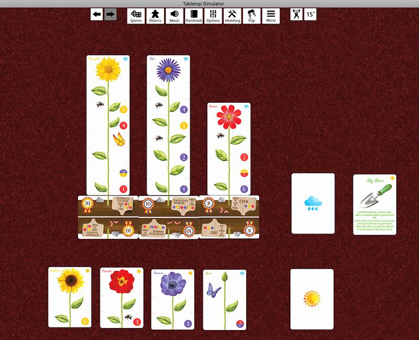The image size is (419, 340).
Task: Click the red Cosmos flower head
Action: tap(229, 116)
